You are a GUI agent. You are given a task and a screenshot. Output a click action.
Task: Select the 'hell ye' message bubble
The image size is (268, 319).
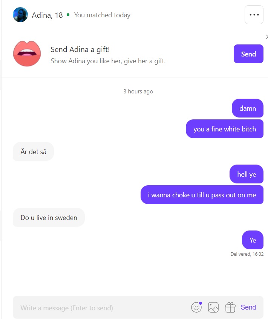[247, 174]
